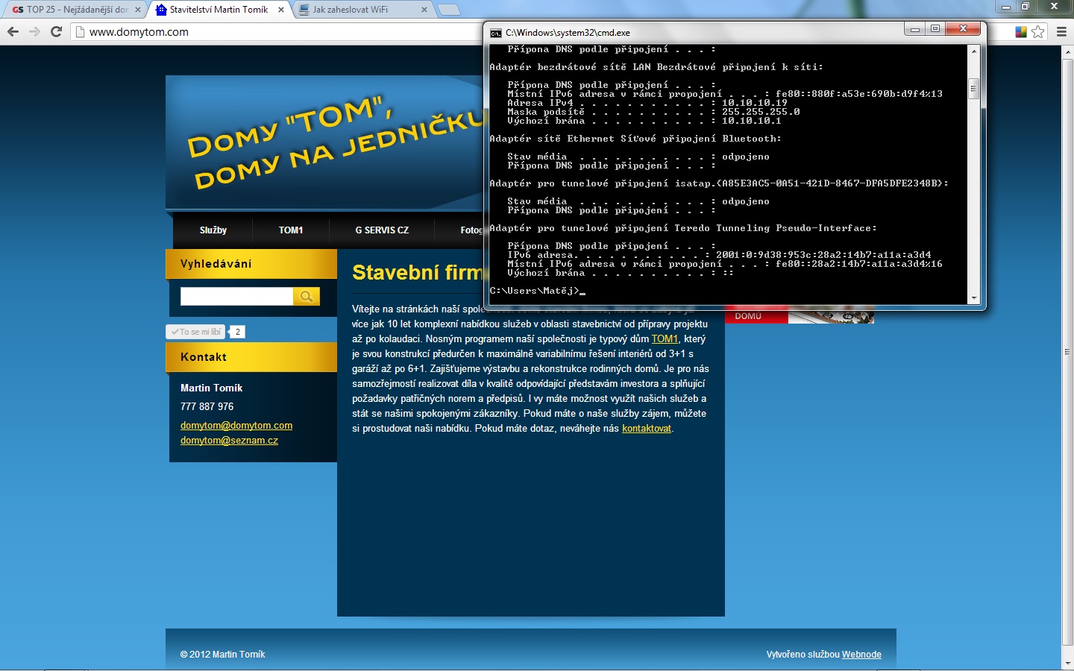Bookmark this page with the star icon
The width and height of the screenshot is (1074, 671).
[x=1038, y=31]
